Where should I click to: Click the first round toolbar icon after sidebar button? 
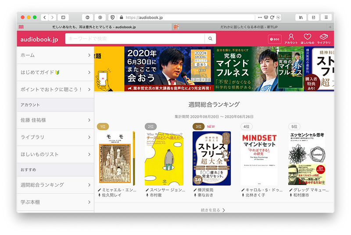click(x=87, y=18)
